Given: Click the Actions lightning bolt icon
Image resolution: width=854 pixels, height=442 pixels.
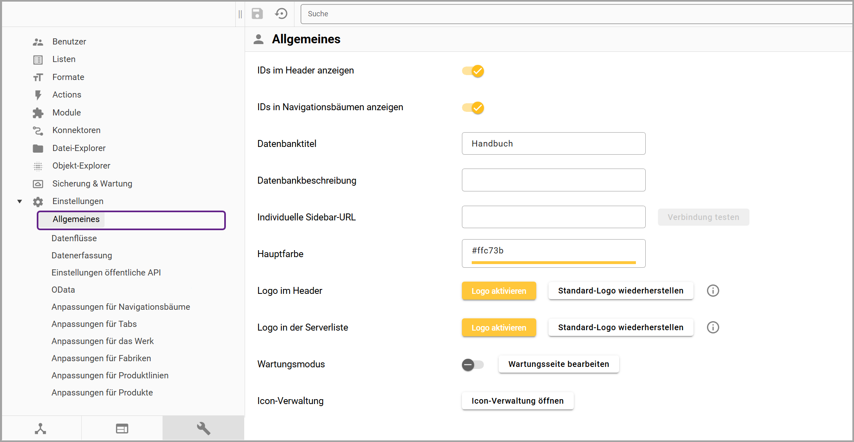Looking at the screenshot, I should pos(38,95).
